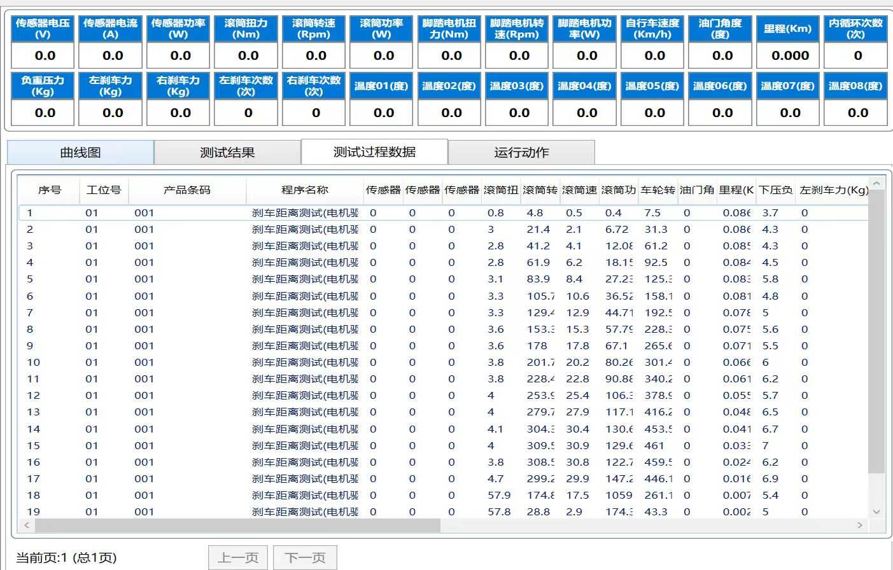The image size is (893, 570).
Task: Click the 程序名称 column header
Action: pyautogui.click(x=304, y=190)
